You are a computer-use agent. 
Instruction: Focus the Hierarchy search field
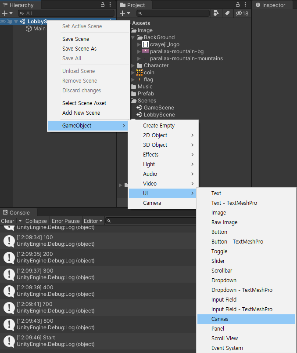[66, 13]
